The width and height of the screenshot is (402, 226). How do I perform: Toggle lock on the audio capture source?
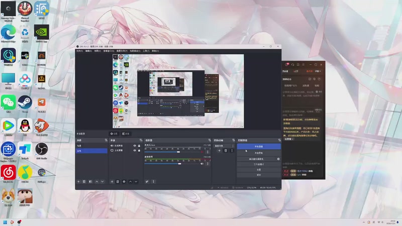click(x=139, y=146)
